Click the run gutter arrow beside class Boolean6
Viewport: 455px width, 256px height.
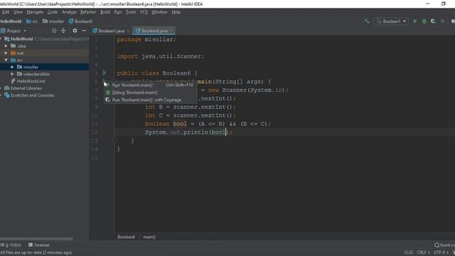[105, 73]
